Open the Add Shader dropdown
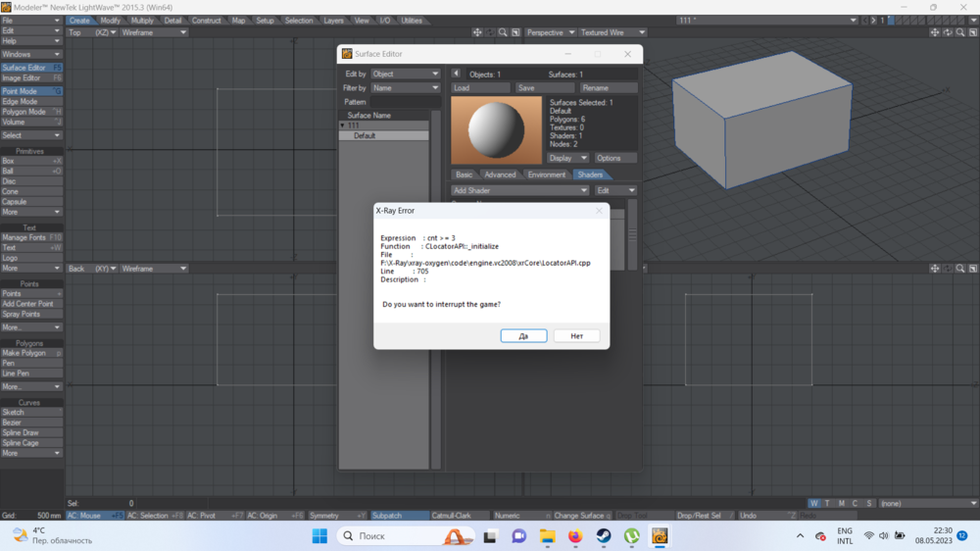This screenshot has width=980, height=551. (x=519, y=190)
